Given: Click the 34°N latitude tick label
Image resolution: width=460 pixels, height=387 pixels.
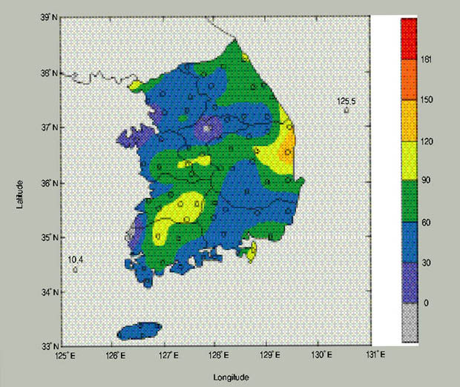Looking at the screenshot, I should pyautogui.click(x=49, y=292).
